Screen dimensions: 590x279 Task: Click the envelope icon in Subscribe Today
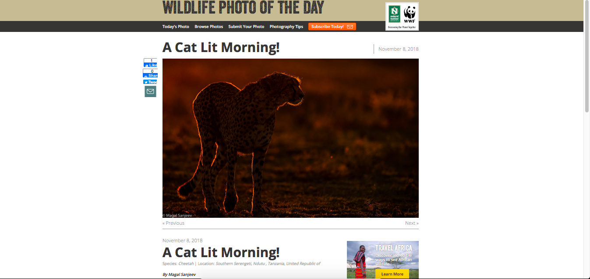[350, 27]
